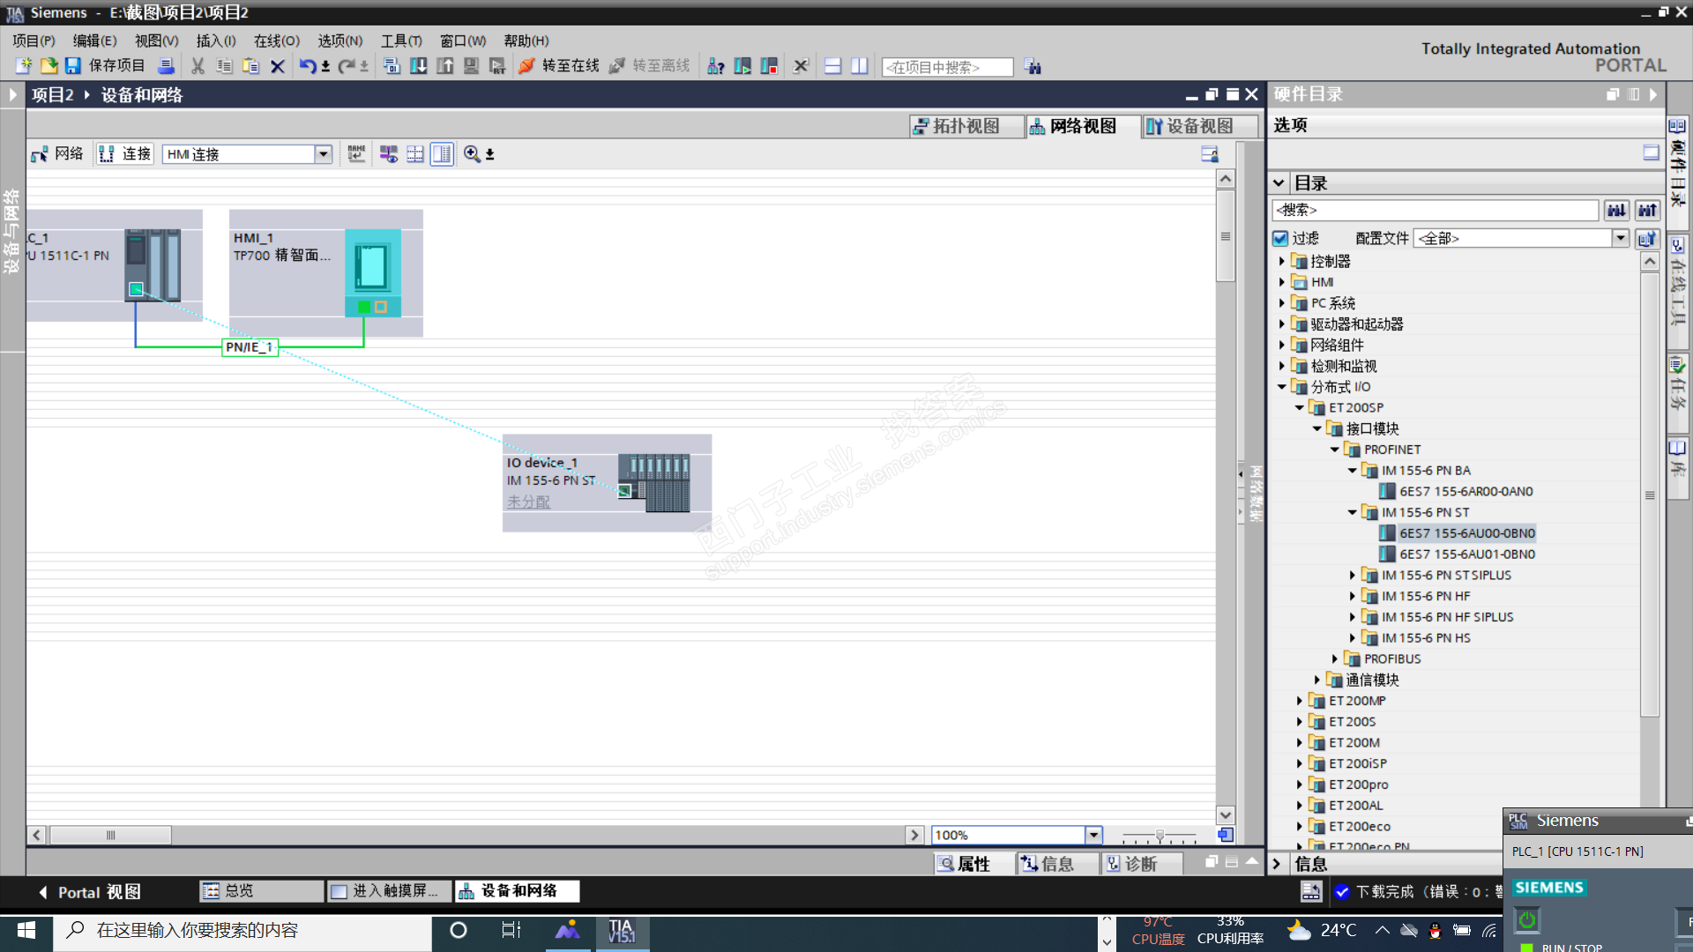This screenshot has width=1693, height=952.
Task: Click the catalog search input field
Action: point(1434,210)
